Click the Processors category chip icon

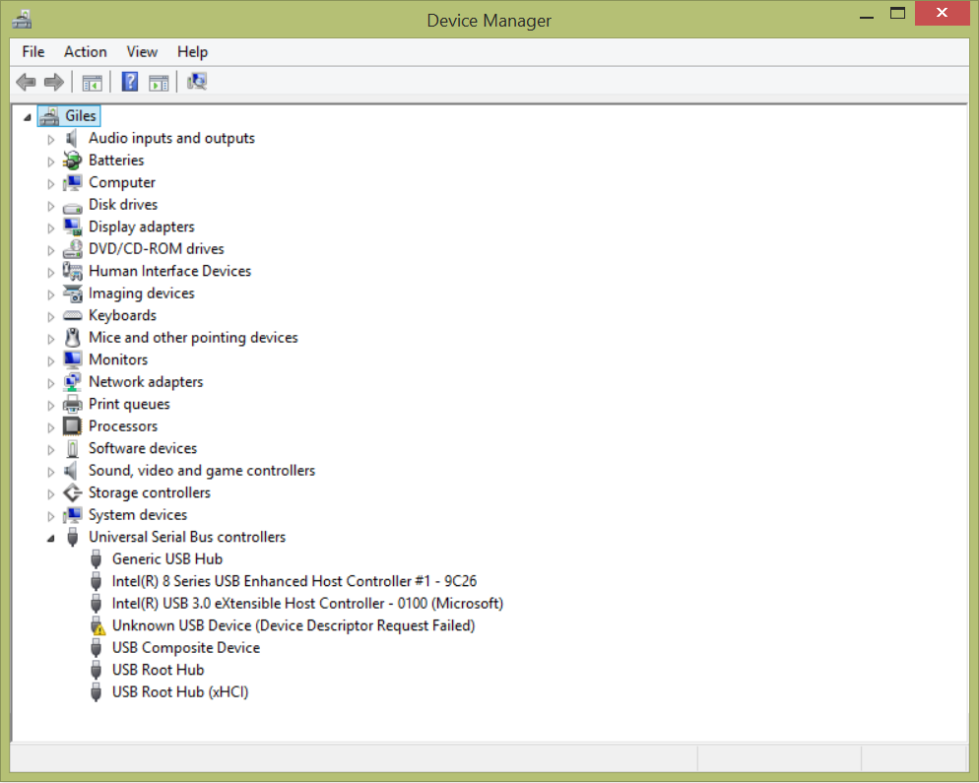72,426
